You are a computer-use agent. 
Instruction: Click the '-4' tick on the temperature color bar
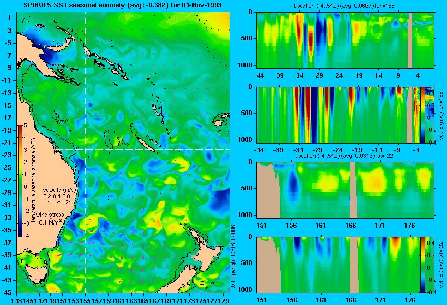click(x=25, y=236)
